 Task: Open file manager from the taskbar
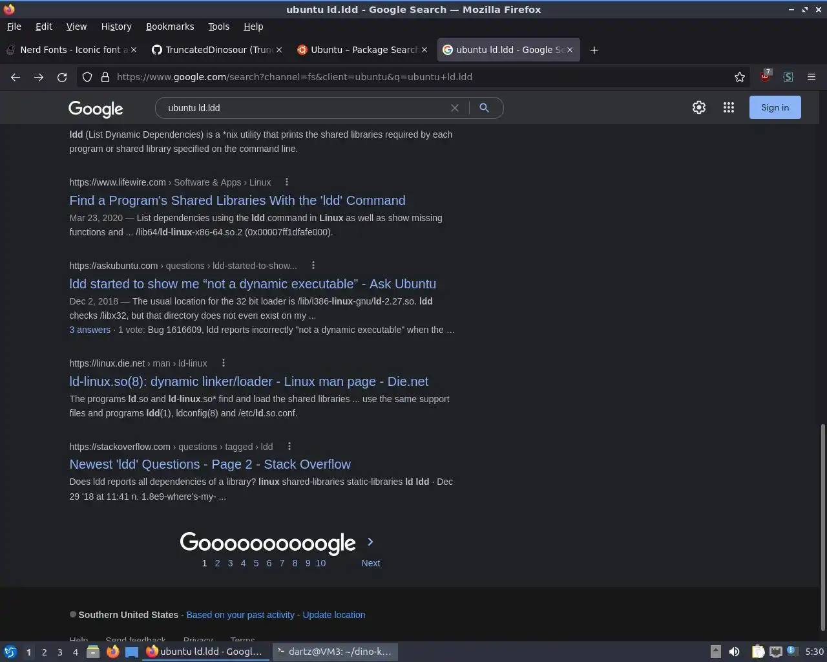93,652
